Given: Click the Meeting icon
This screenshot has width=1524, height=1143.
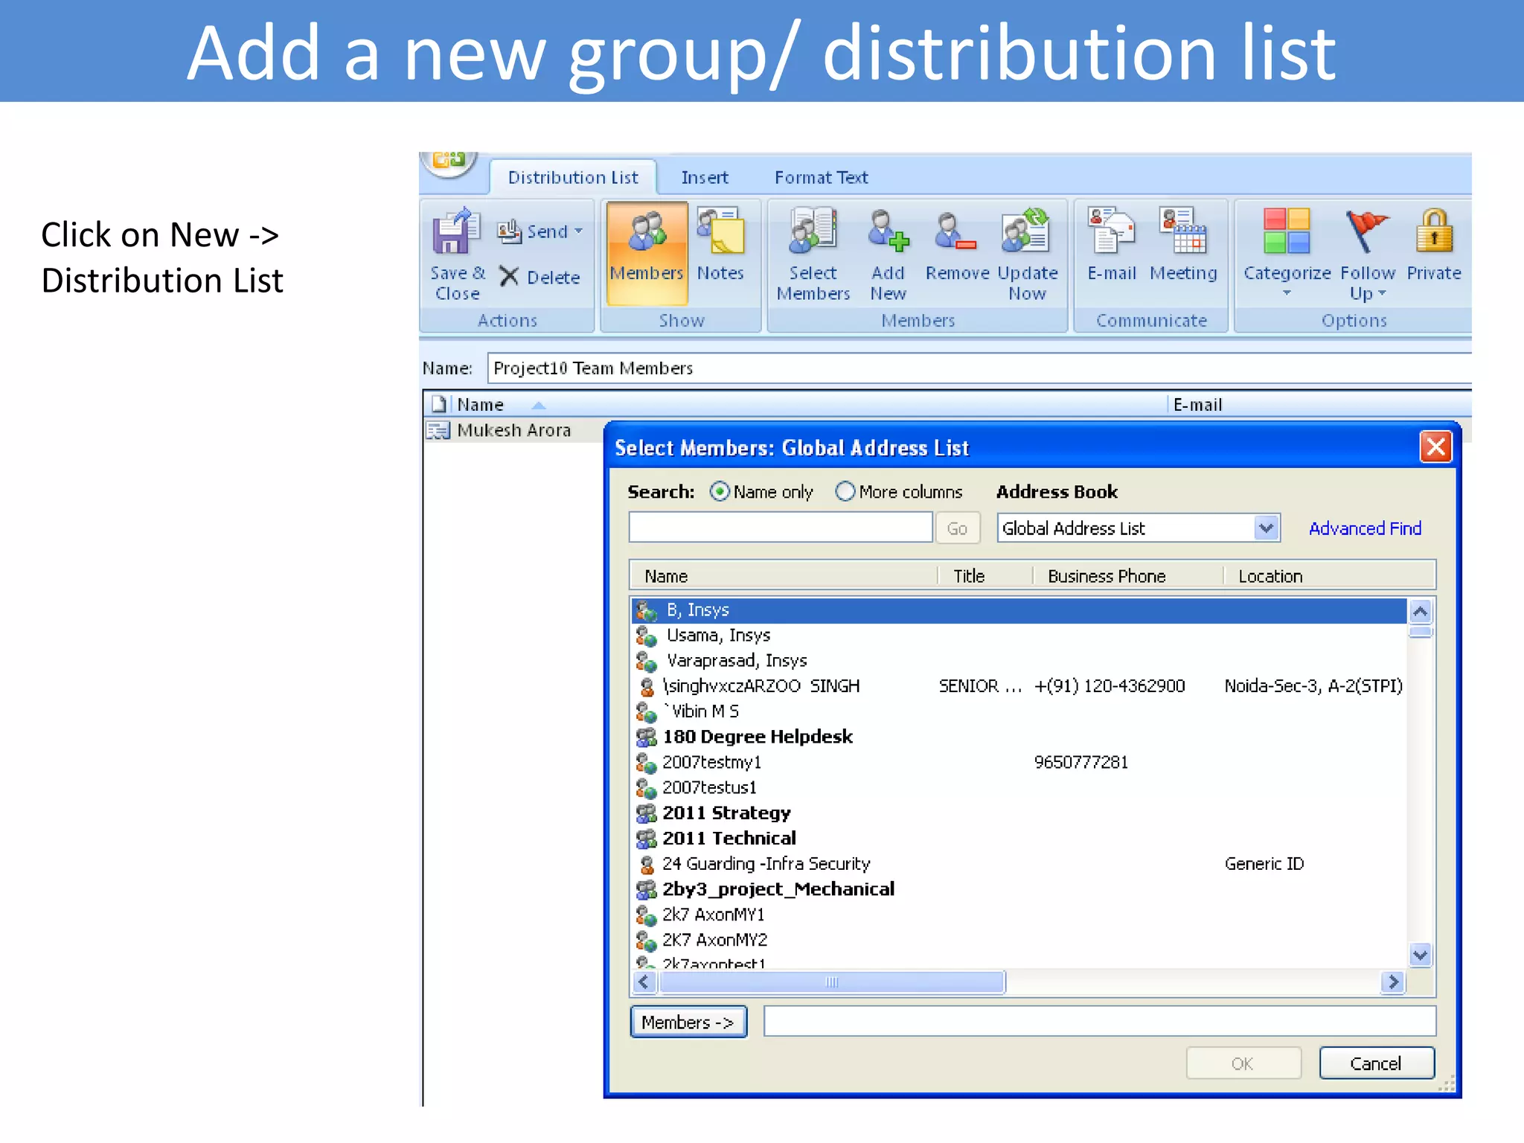Looking at the screenshot, I should [1182, 231].
